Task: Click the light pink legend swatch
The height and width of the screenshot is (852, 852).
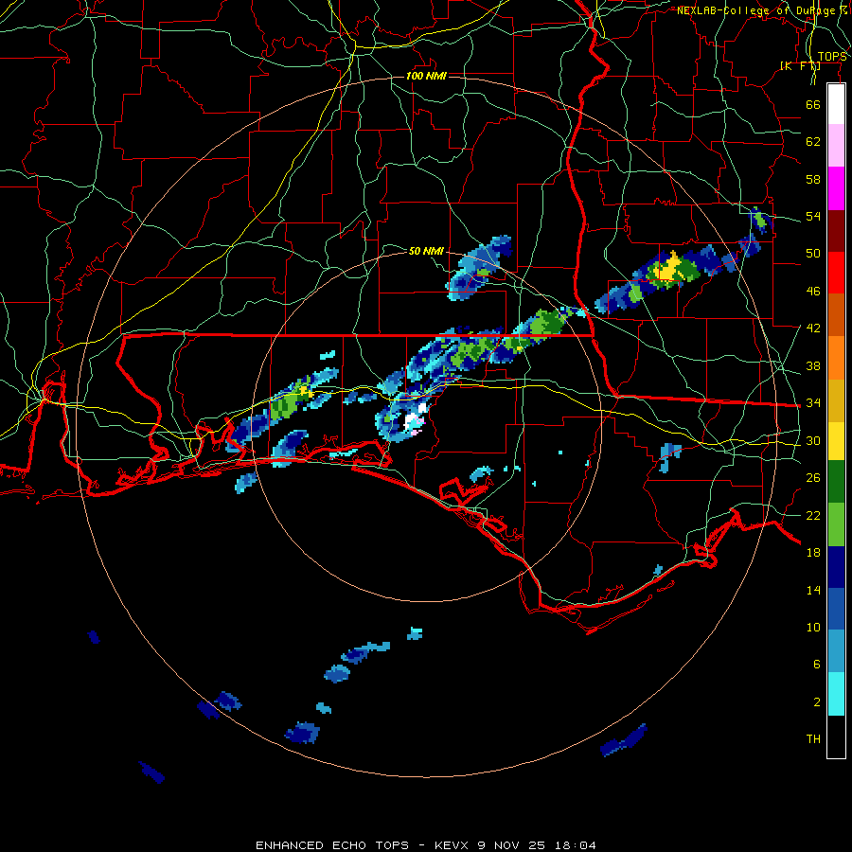Action: click(x=836, y=145)
